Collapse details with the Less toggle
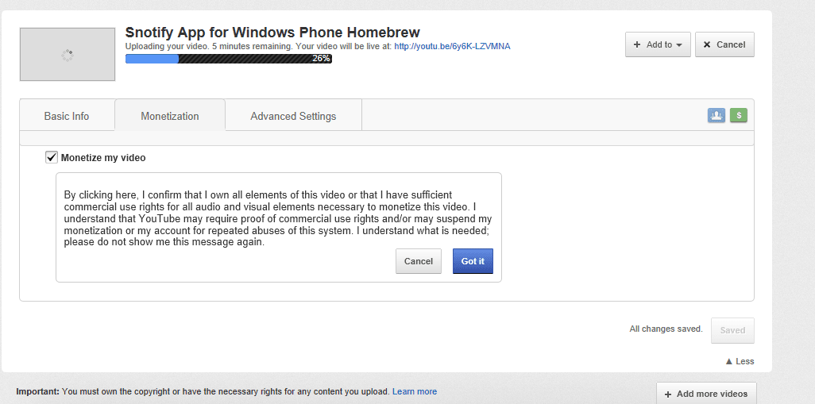815x404 pixels. pyautogui.click(x=740, y=361)
